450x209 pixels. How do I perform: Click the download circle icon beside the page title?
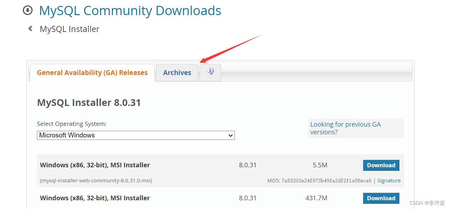click(x=27, y=11)
